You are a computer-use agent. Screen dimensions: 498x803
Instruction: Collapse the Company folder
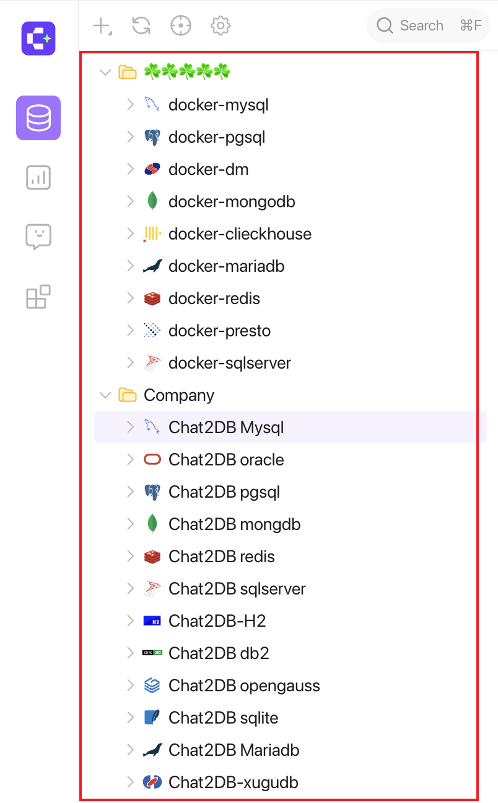(106, 395)
